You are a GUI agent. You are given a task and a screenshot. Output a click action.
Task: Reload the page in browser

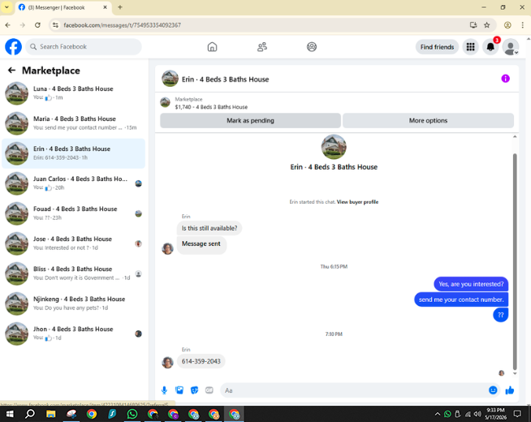[37, 25]
